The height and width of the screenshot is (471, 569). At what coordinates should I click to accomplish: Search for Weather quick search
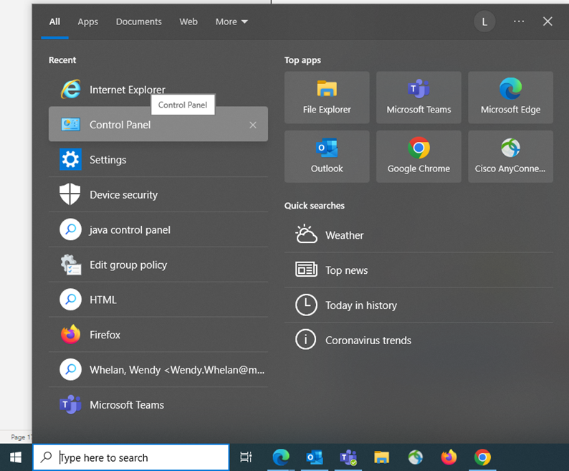click(344, 235)
